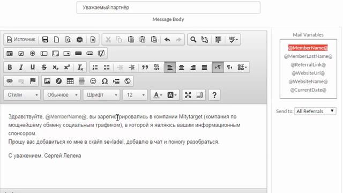Screen dimensions: 343x193
Task: Open the Find magnifier tool
Action: coord(193,40)
